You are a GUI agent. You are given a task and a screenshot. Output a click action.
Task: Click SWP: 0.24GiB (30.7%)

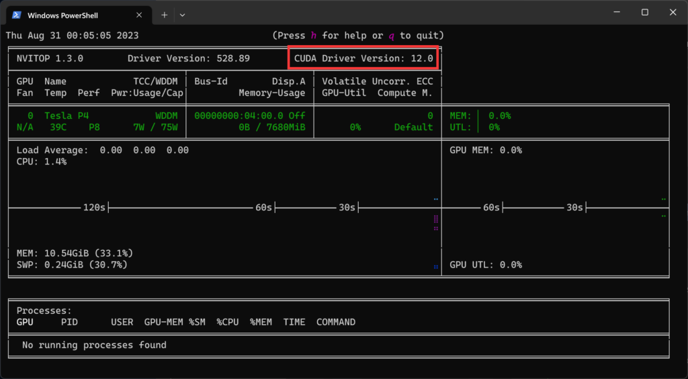(x=72, y=265)
